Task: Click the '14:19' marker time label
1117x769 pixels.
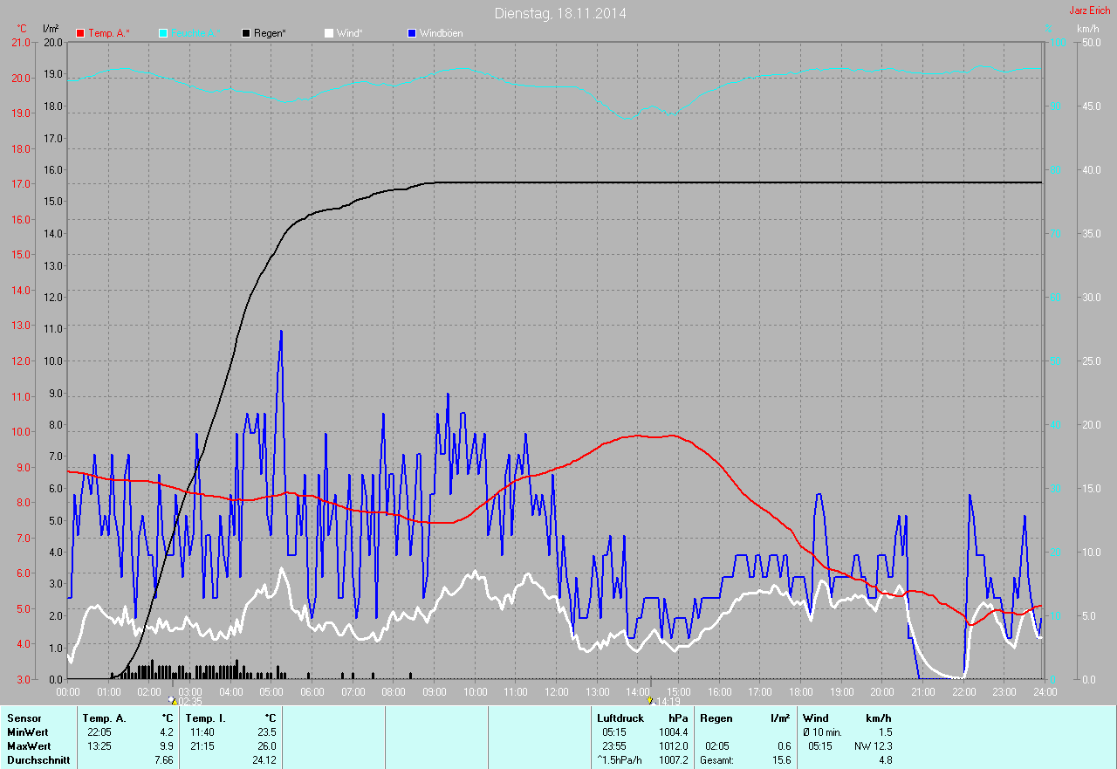Action: (668, 701)
